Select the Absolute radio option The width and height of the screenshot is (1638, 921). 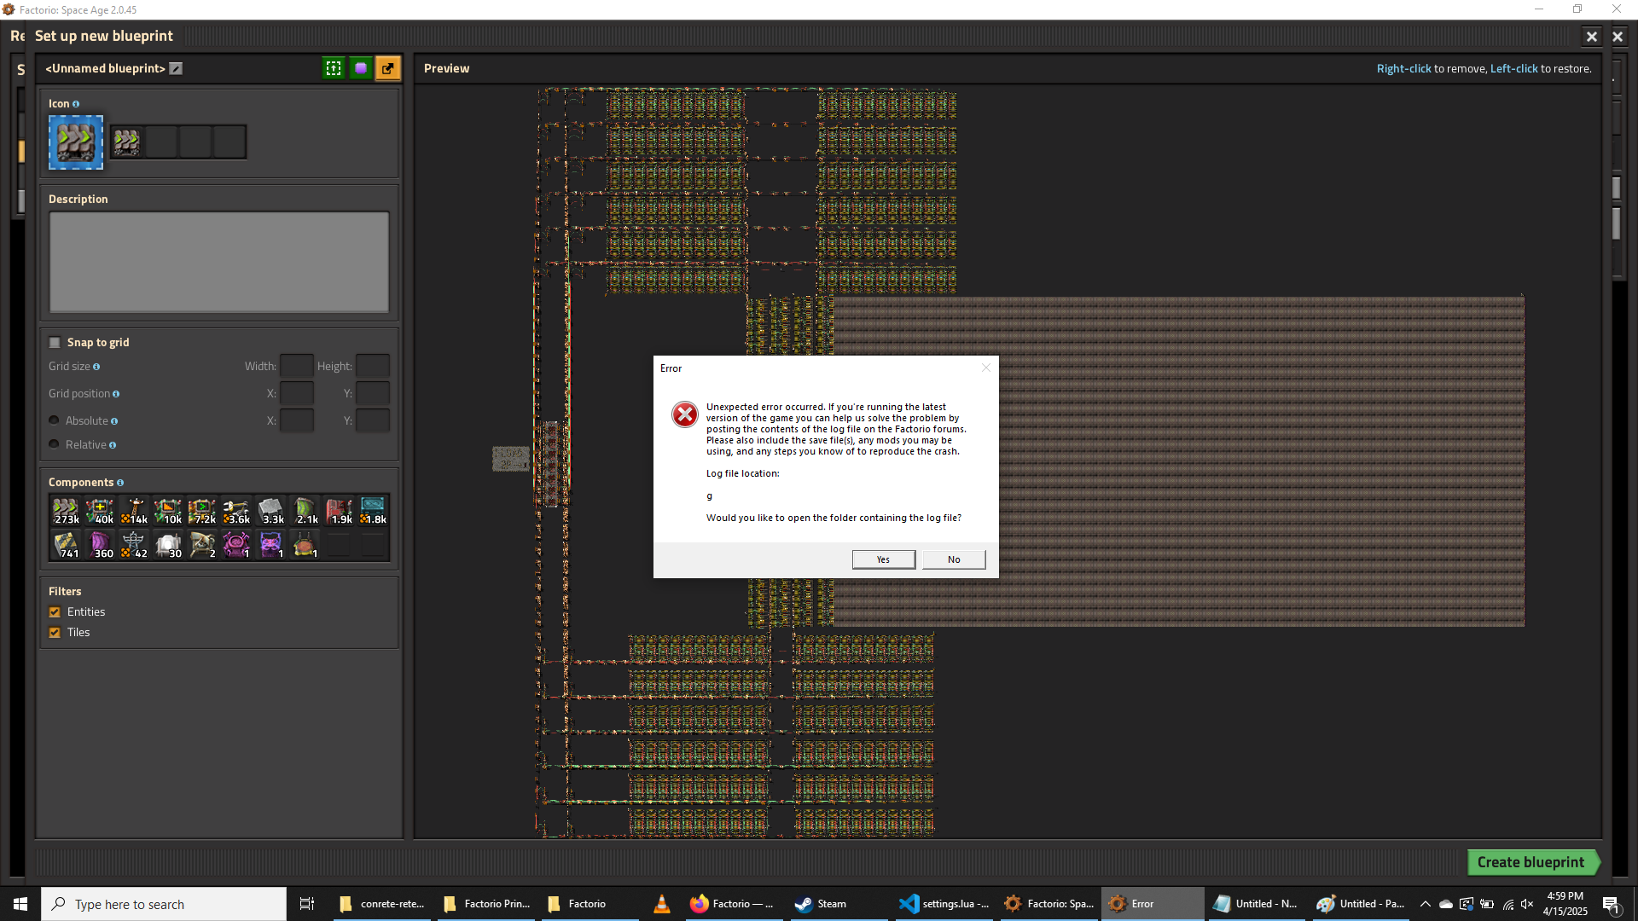(x=55, y=420)
